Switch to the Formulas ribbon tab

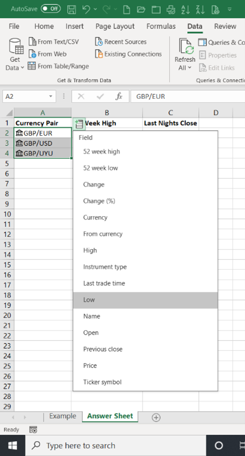[x=161, y=26]
